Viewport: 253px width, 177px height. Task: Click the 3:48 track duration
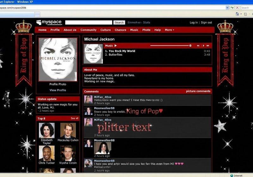tap(207, 54)
